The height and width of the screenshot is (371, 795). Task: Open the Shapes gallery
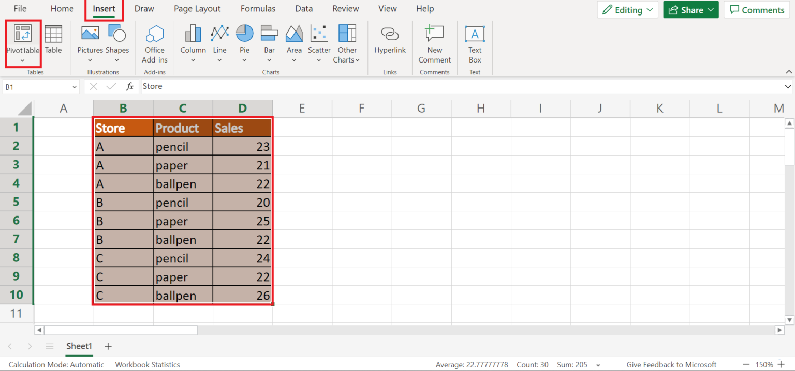117,41
